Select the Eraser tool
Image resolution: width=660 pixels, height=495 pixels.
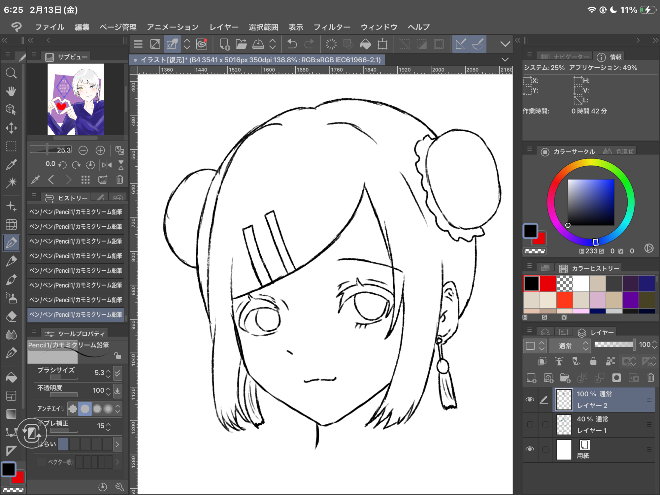tap(11, 316)
